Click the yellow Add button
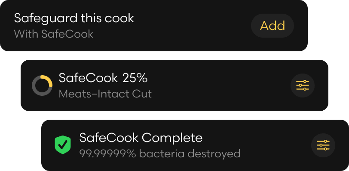The height and width of the screenshot is (171, 349). (272, 26)
